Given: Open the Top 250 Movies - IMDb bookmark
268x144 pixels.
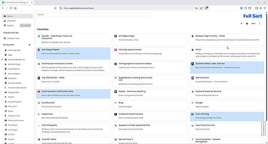Looking at the screenshot, I should [73, 81].
